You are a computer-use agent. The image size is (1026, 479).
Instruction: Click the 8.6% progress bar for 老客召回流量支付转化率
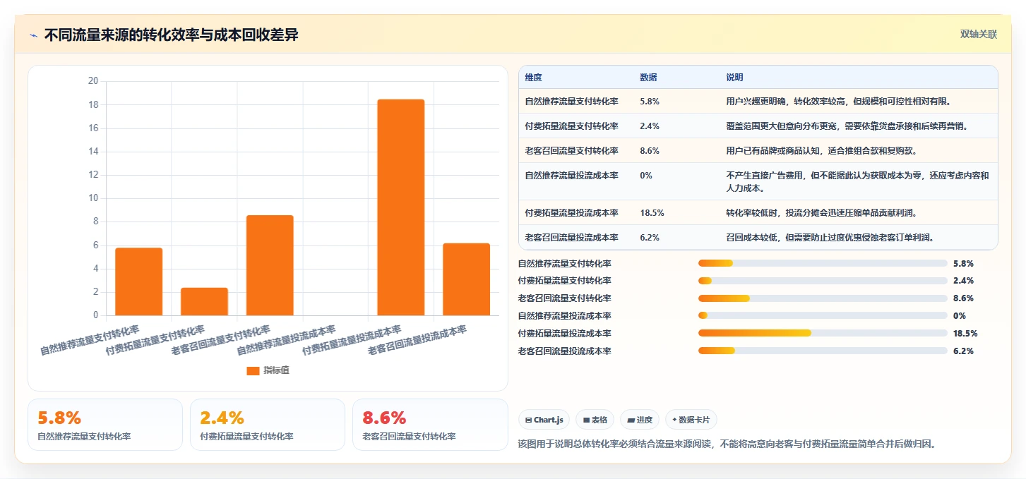[x=823, y=298]
